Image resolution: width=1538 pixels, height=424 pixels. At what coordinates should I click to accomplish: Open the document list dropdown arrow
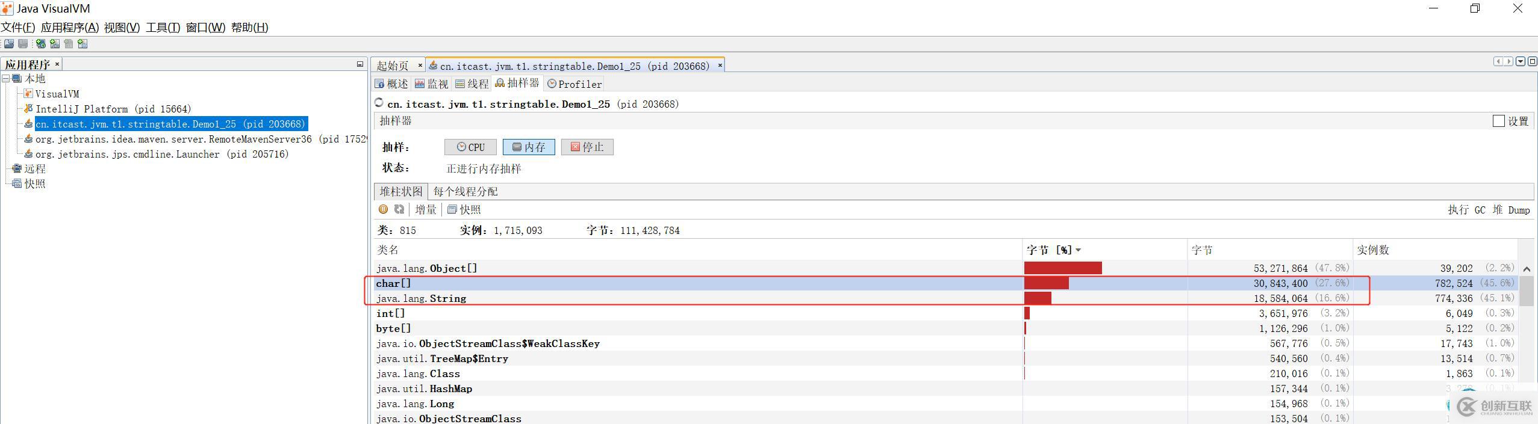(1521, 61)
